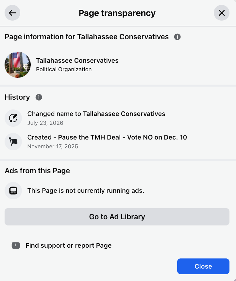This screenshot has height=281, width=236.
Task: Click the info icon next to History
Action: coord(39,97)
